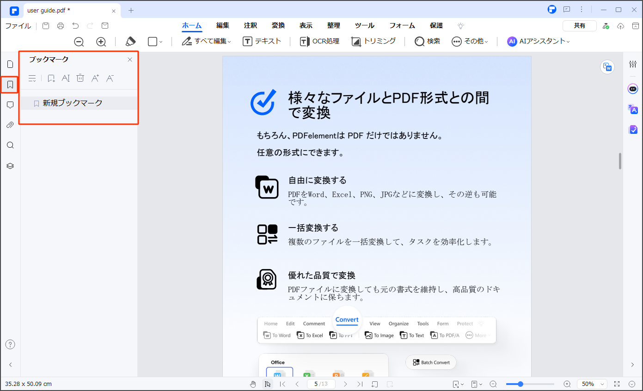Select the 新規ブックマーク entry

pyautogui.click(x=79, y=103)
